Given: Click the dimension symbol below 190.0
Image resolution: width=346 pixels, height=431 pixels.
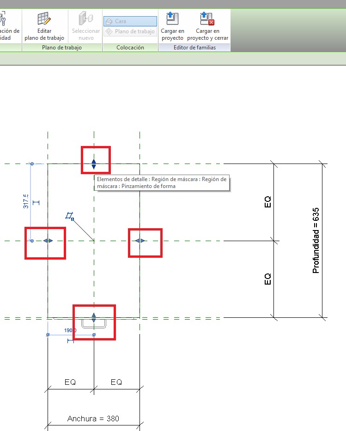Looking at the screenshot, I should [70, 340].
